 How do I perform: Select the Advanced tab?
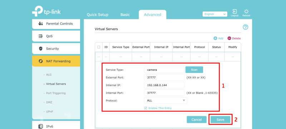153,15
